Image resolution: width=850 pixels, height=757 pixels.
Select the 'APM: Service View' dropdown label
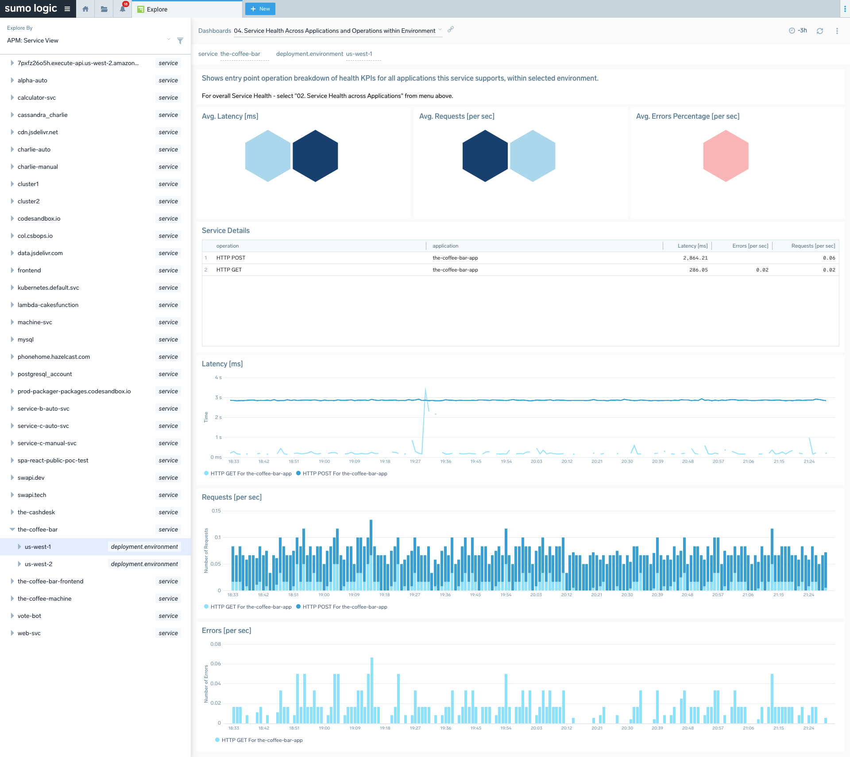tap(32, 40)
